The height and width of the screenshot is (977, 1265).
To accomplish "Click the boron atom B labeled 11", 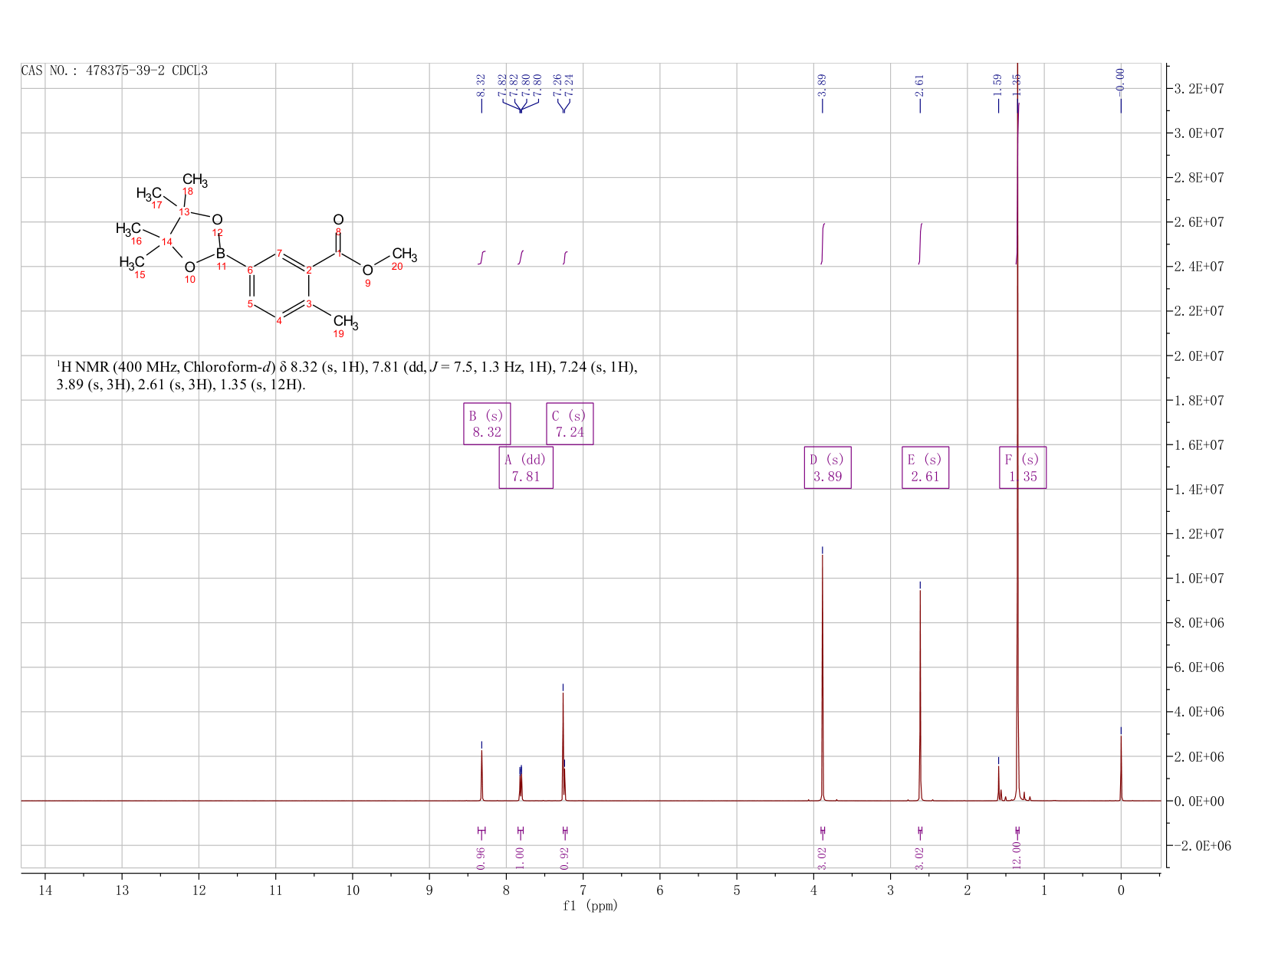I will coord(221,254).
